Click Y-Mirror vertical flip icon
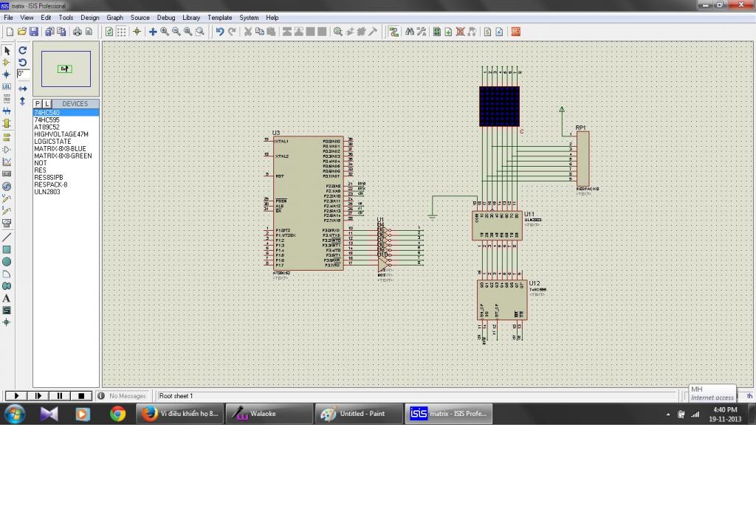Image resolution: width=756 pixels, height=531 pixels. [22, 101]
